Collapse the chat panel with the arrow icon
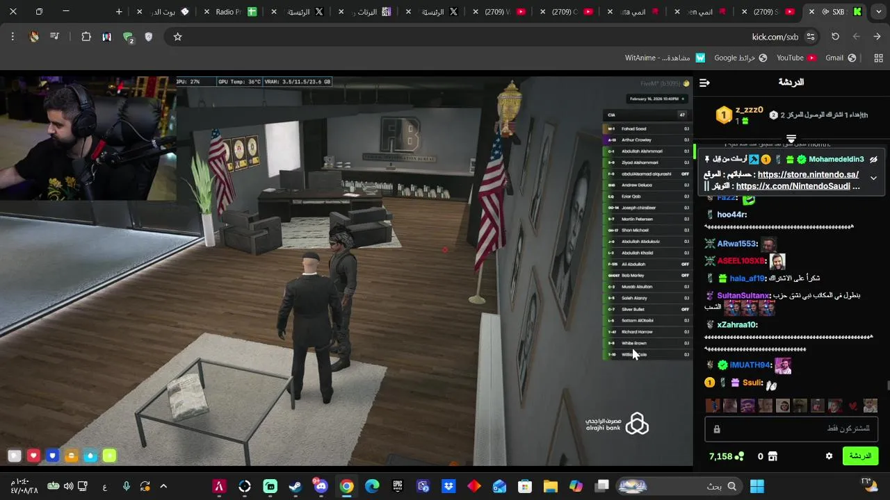The width and height of the screenshot is (890, 500). point(704,83)
